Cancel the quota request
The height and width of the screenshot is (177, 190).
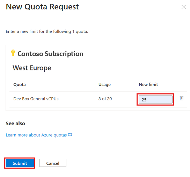point(53,163)
